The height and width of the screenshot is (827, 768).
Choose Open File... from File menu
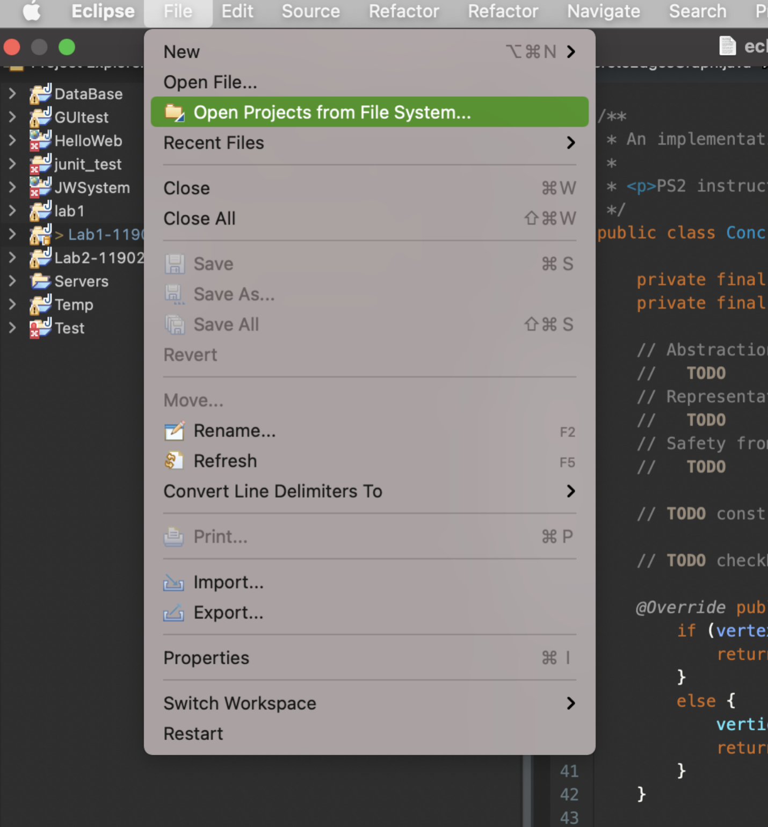click(369, 82)
